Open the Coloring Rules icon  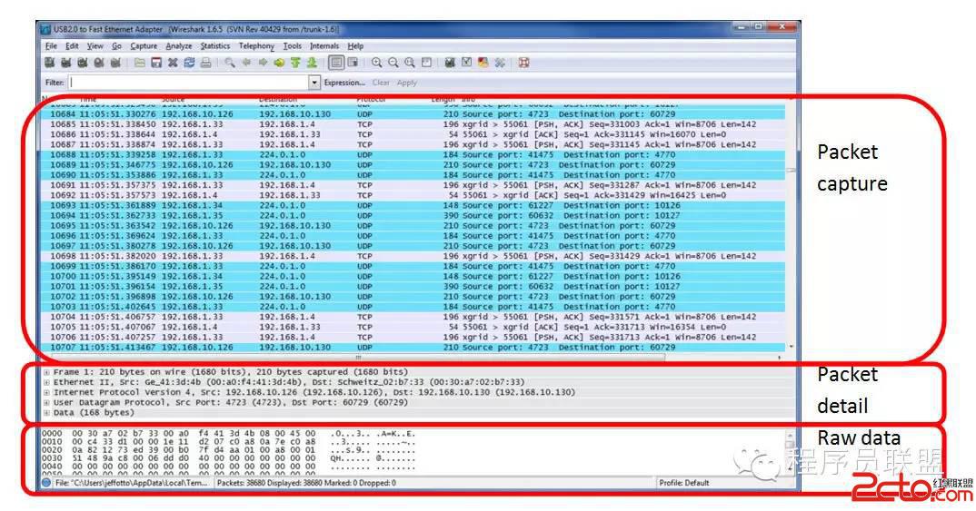[x=483, y=63]
